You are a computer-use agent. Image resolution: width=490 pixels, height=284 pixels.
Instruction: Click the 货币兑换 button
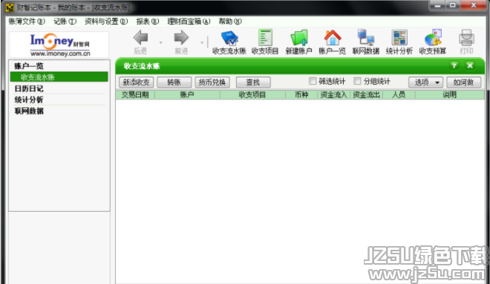tap(212, 83)
